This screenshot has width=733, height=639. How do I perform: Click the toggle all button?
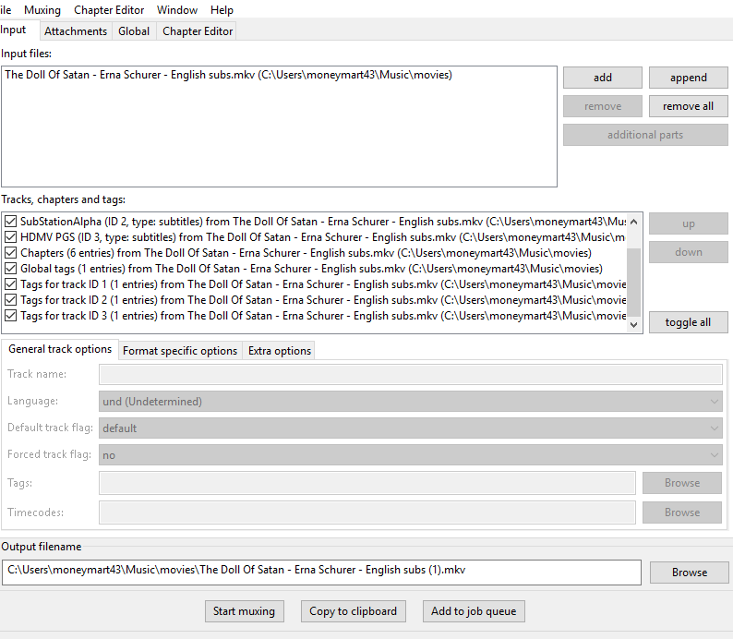tap(688, 322)
